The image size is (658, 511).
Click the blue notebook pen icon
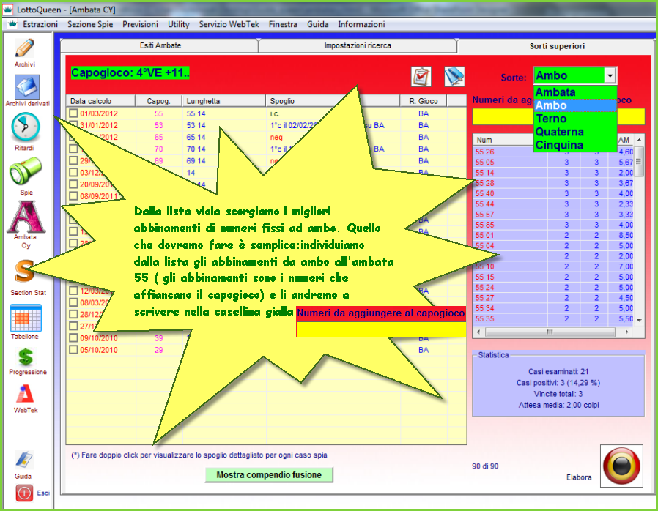(x=454, y=77)
